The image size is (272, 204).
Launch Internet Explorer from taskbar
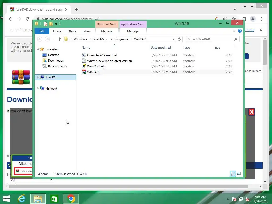coord(22,199)
